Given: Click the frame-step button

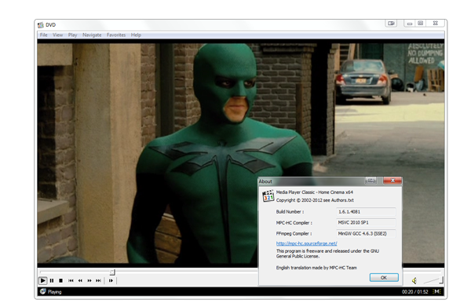Looking at the screenshot, I should (111, 280).
